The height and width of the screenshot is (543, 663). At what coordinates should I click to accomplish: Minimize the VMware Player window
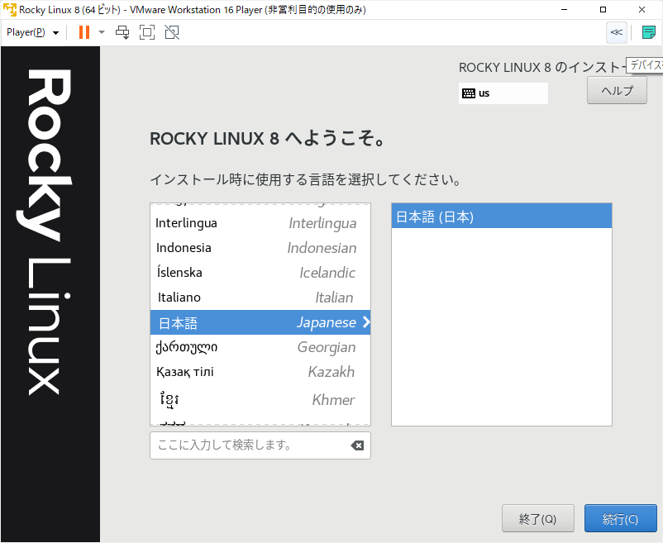pyautogui.click(x=564, y=9)
